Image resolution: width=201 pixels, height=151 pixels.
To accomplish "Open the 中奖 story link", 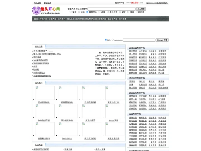I will click(x=35, y=66).
